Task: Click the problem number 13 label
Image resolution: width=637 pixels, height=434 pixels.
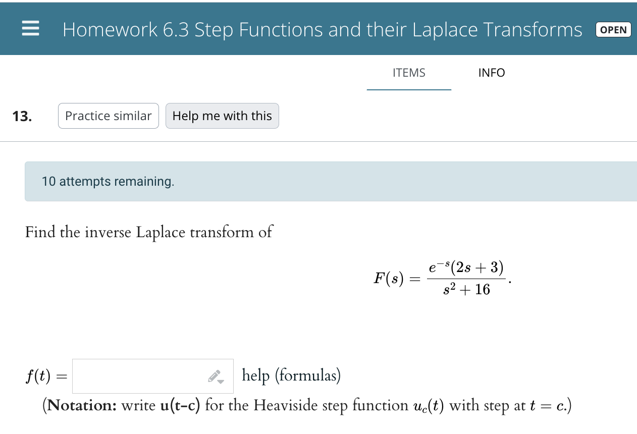Action: pyautogui.click(x=22, y=116)
